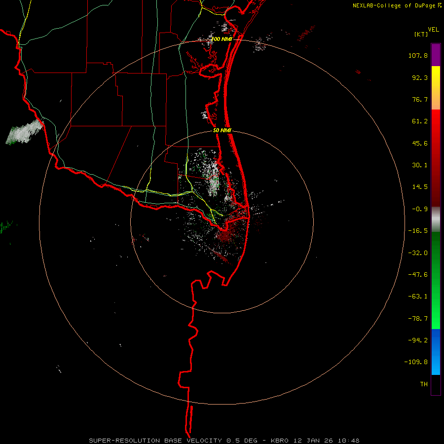Click the -94.2 legend value
Viewport: 444px width, 444px height.
[418, 340]
